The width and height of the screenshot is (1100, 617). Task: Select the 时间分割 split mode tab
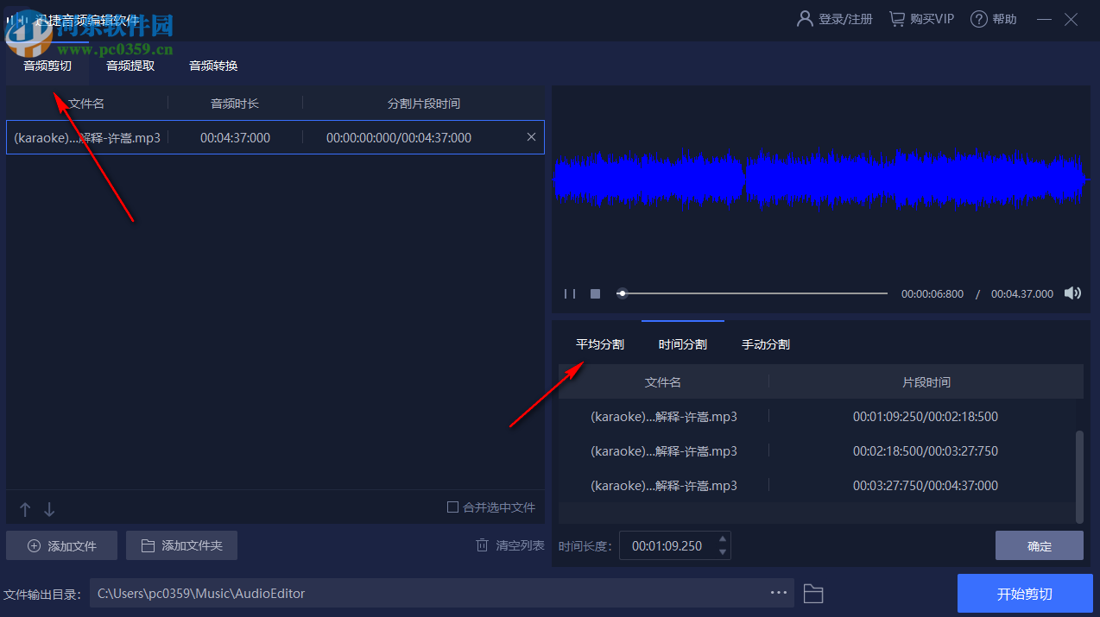click(x=683, y=344)
